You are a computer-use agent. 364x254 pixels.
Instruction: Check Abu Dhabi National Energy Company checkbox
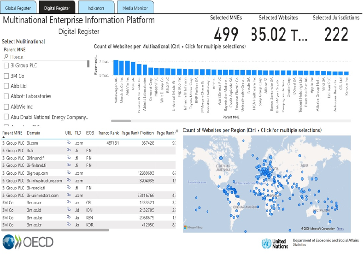[6, 117]
